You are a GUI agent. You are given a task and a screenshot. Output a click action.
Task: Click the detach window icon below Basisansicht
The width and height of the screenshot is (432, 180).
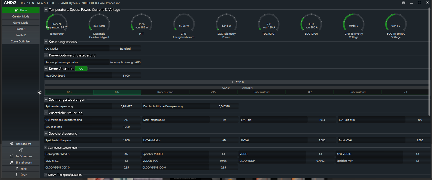point(21,150)
